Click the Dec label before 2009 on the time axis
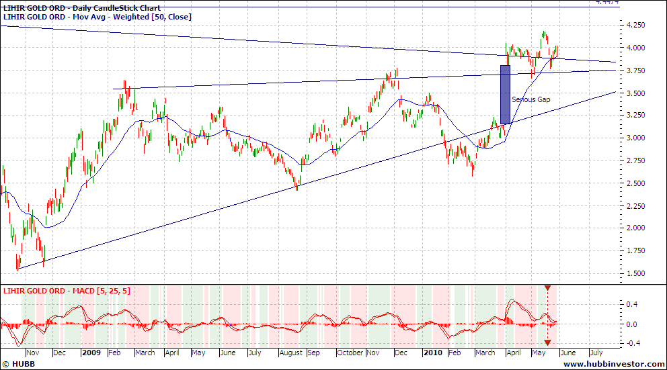Viewport: 667px width, 370px height. (x=60, y=353)
